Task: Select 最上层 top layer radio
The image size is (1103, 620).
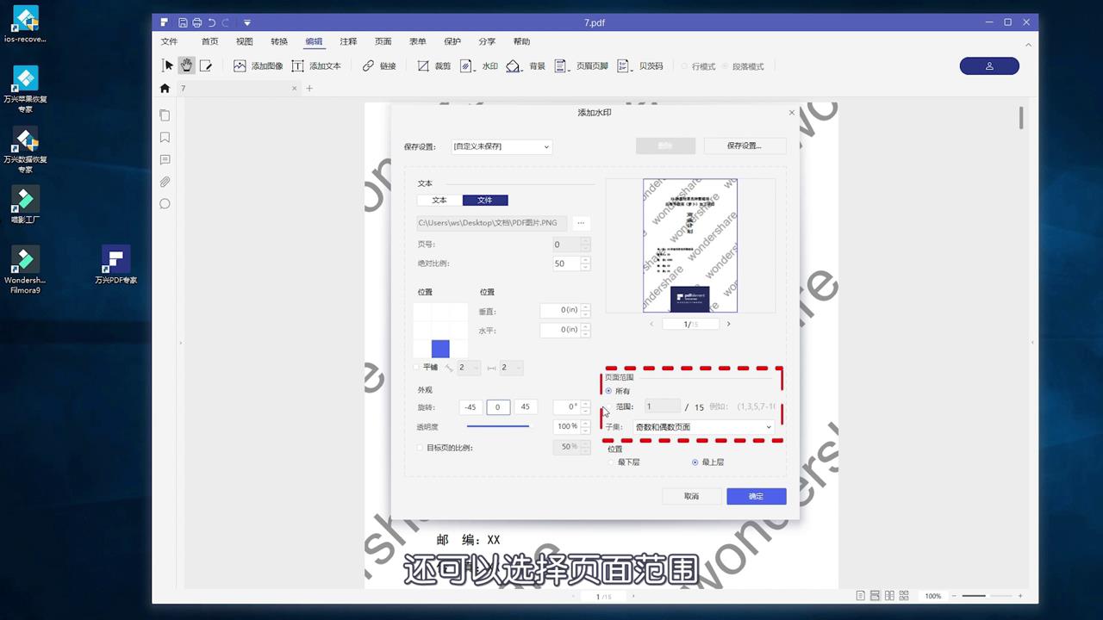Action: pos(695,462)
